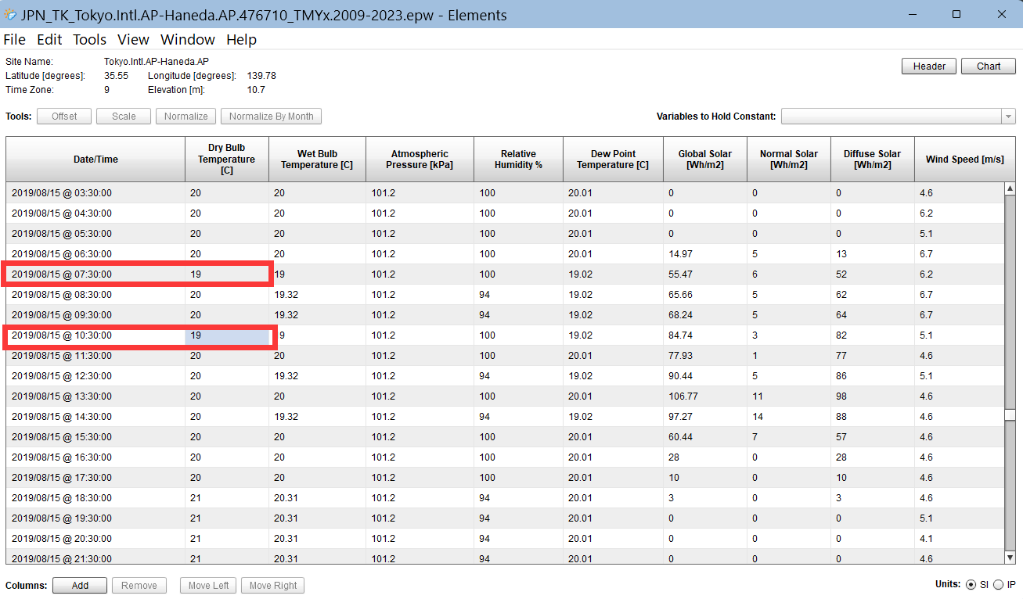The width and height of the screenshot is (1023, 599).
Task: Click the vertical scrollbar thumb
Action: [x=1010, y=415]
